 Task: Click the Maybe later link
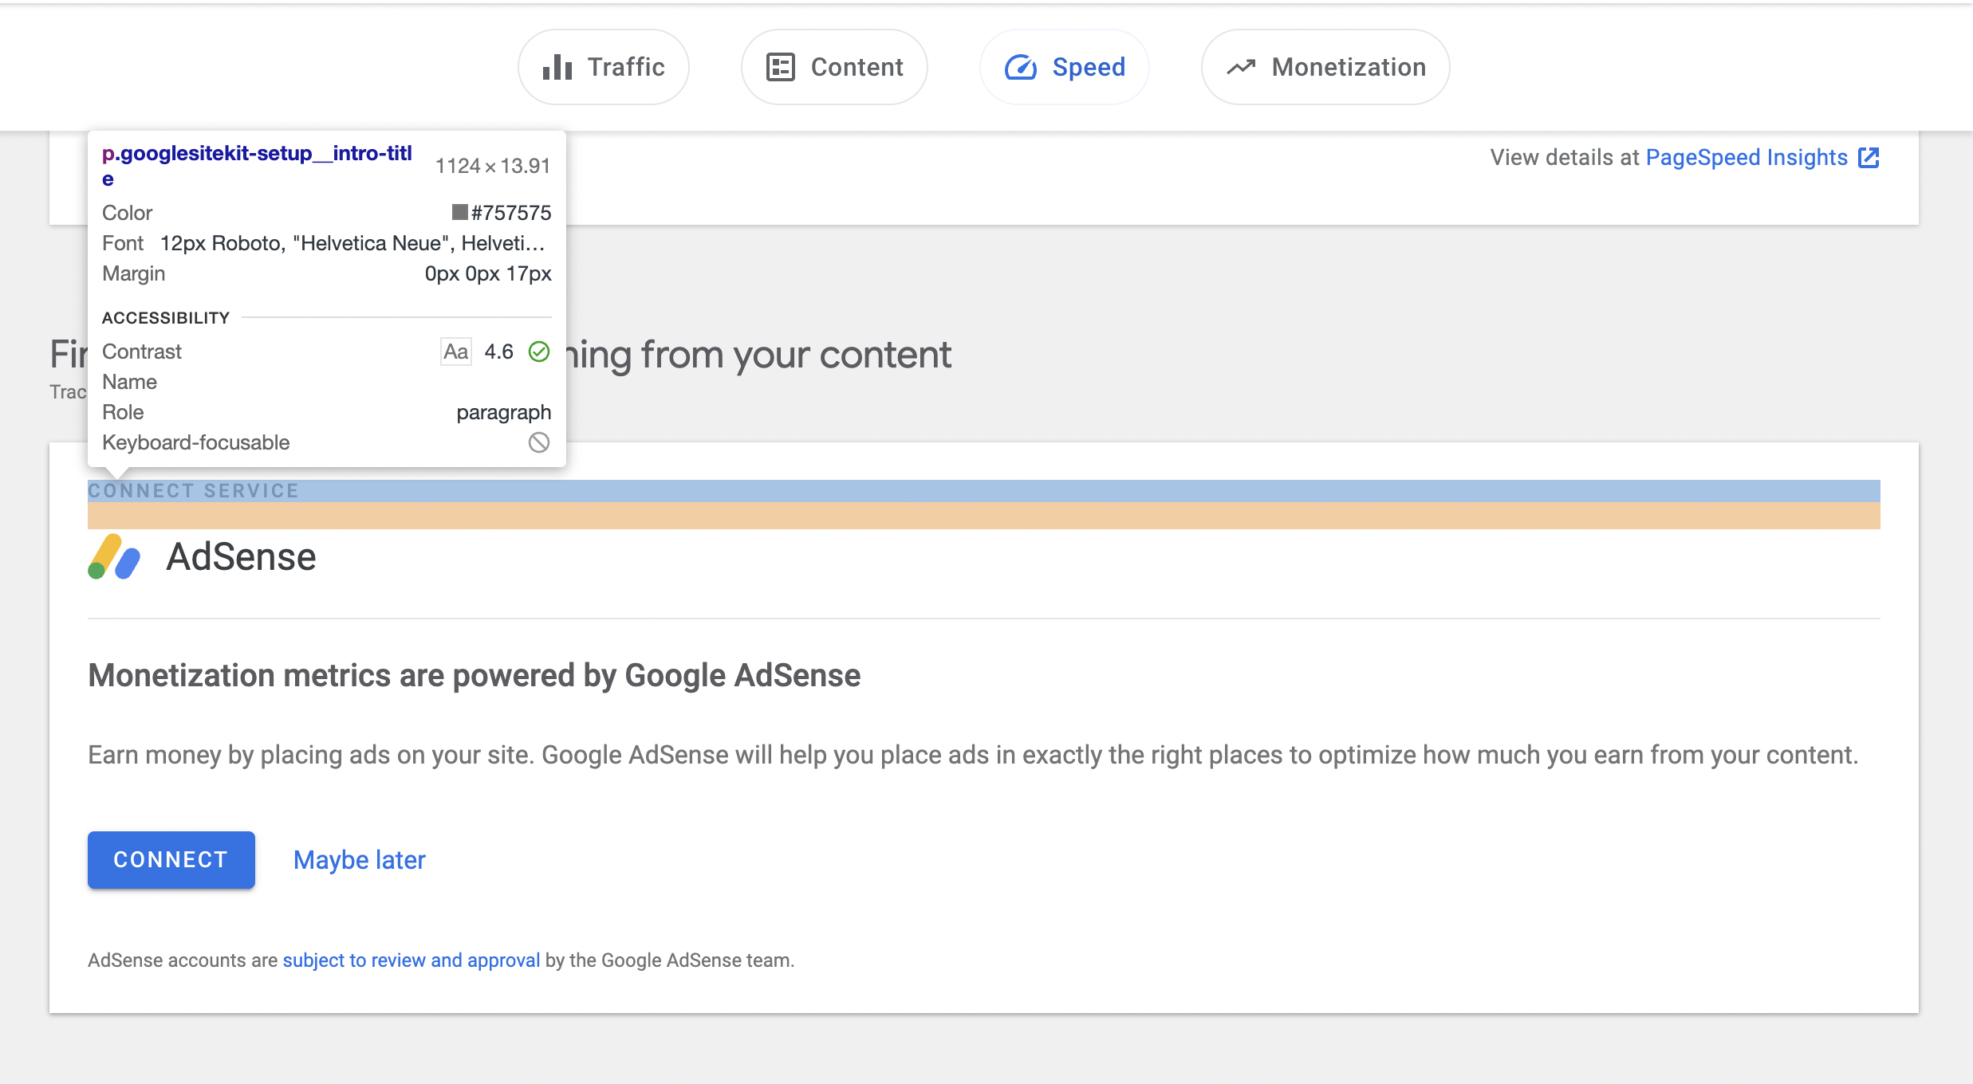(359, 860)
